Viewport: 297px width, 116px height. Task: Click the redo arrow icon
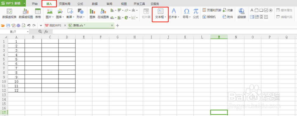pos(34,25)
